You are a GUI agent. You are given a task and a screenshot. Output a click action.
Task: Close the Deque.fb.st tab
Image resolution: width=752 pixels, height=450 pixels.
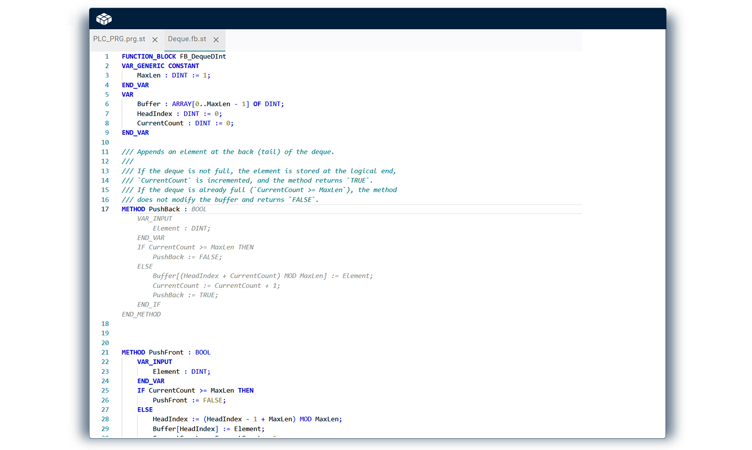pos(216,40)
